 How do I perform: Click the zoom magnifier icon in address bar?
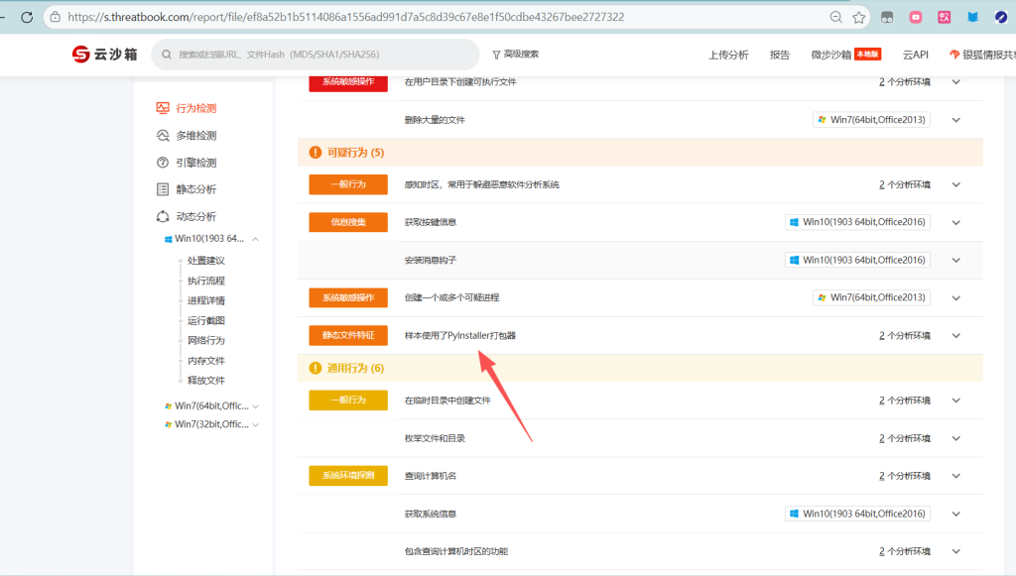836,17
